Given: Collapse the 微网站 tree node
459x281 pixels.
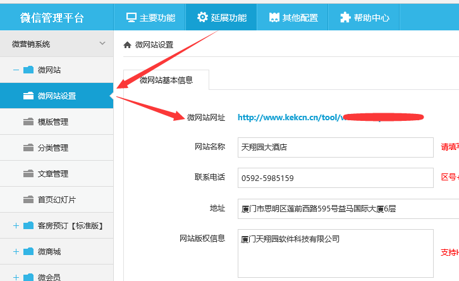Looking at the screenshot, I should 16,70.
